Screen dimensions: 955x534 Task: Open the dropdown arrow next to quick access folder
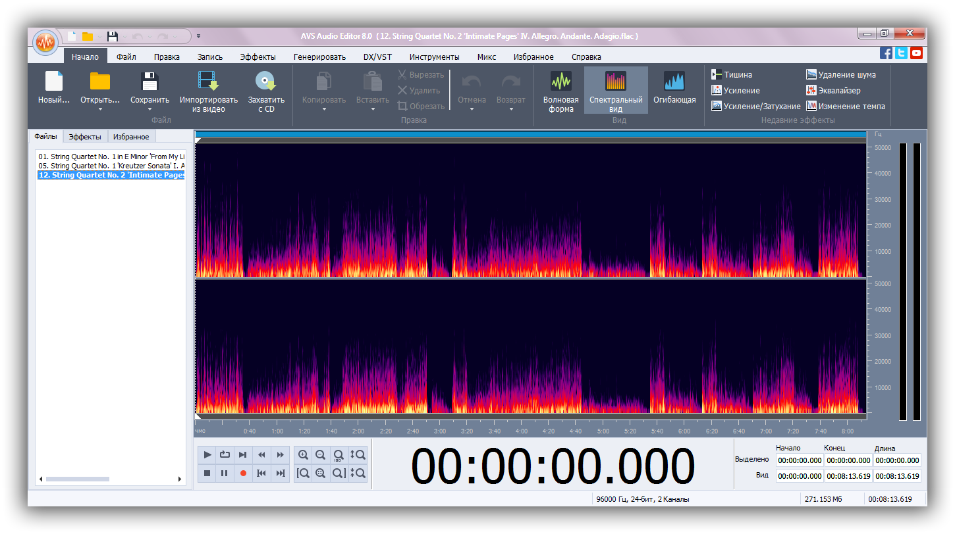99,36
